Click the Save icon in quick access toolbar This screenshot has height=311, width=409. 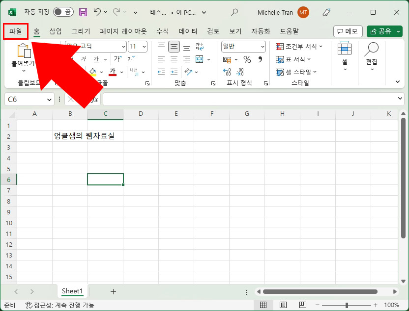point(83,12)
